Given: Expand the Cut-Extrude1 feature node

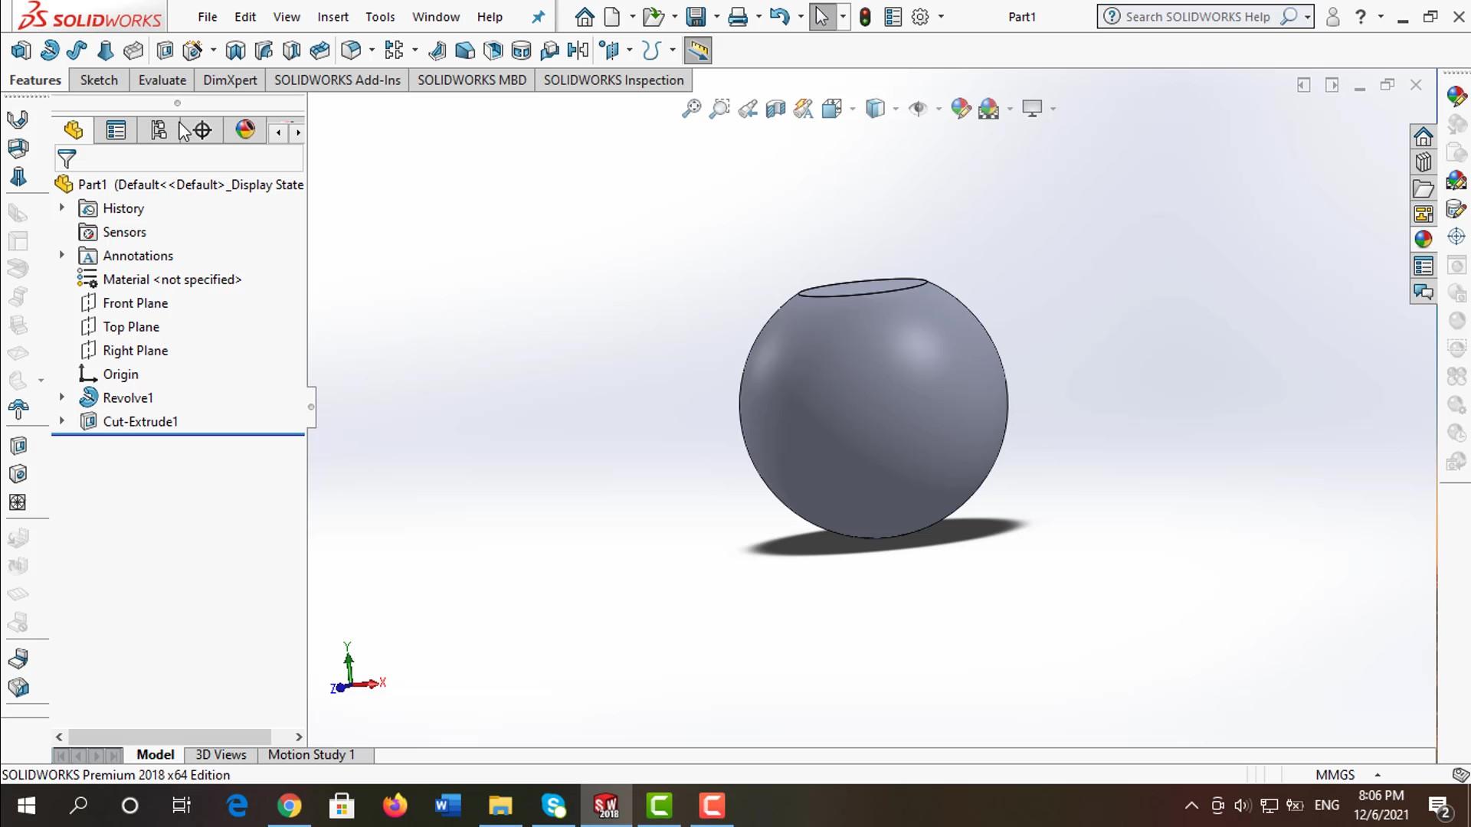Looking at the screenshot, I should (62, 421).
